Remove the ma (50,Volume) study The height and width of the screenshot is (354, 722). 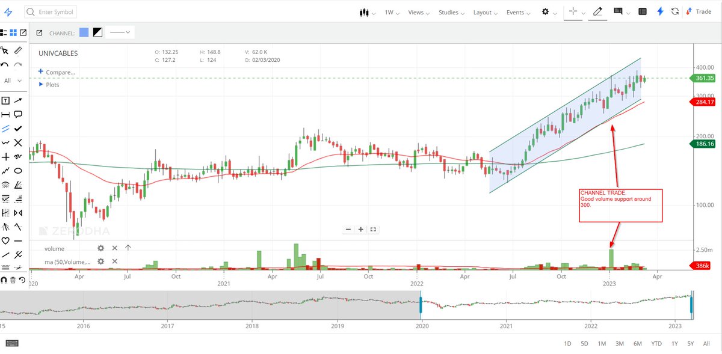click(114, 261)
